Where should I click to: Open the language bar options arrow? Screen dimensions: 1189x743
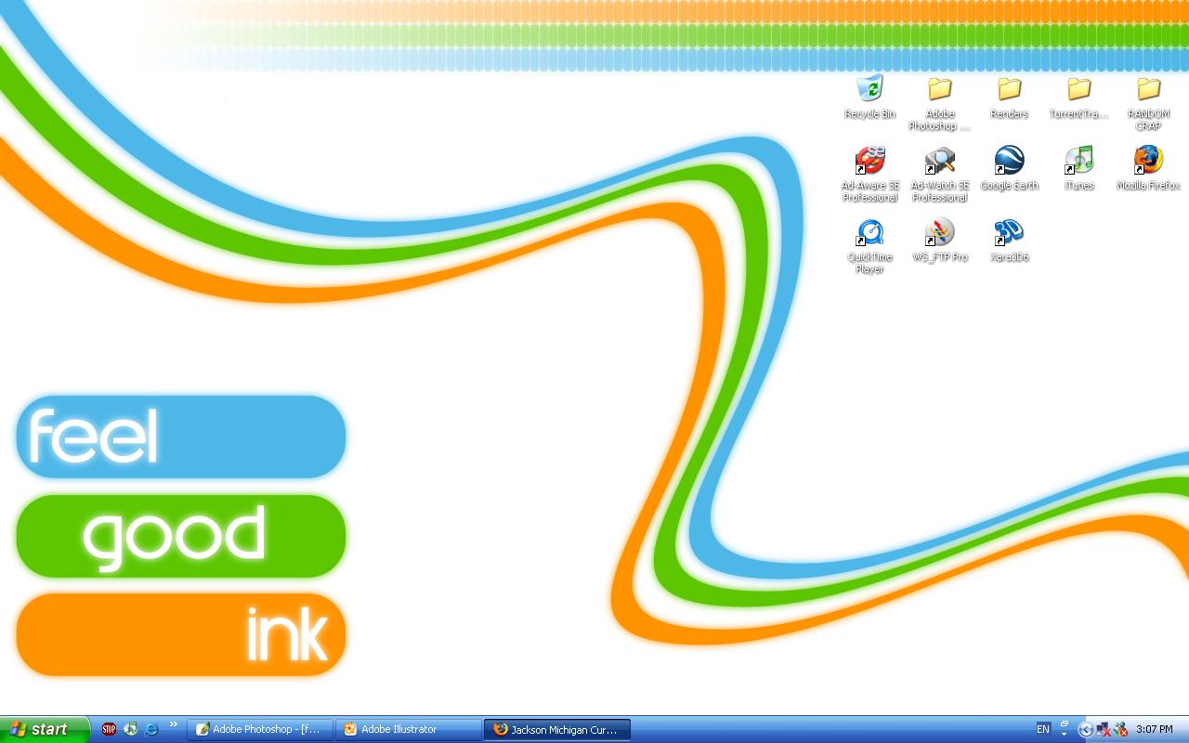pos(1065,733)
